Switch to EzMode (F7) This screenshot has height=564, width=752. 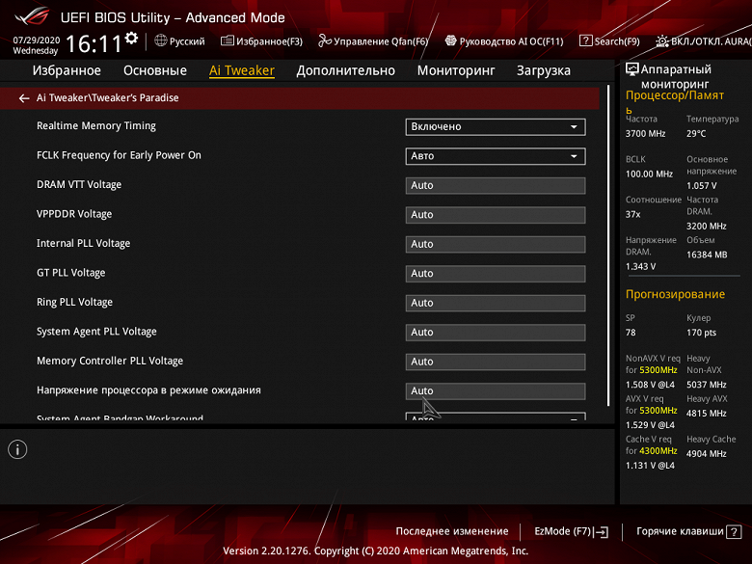pyautogui.click(x=571, y=531)
